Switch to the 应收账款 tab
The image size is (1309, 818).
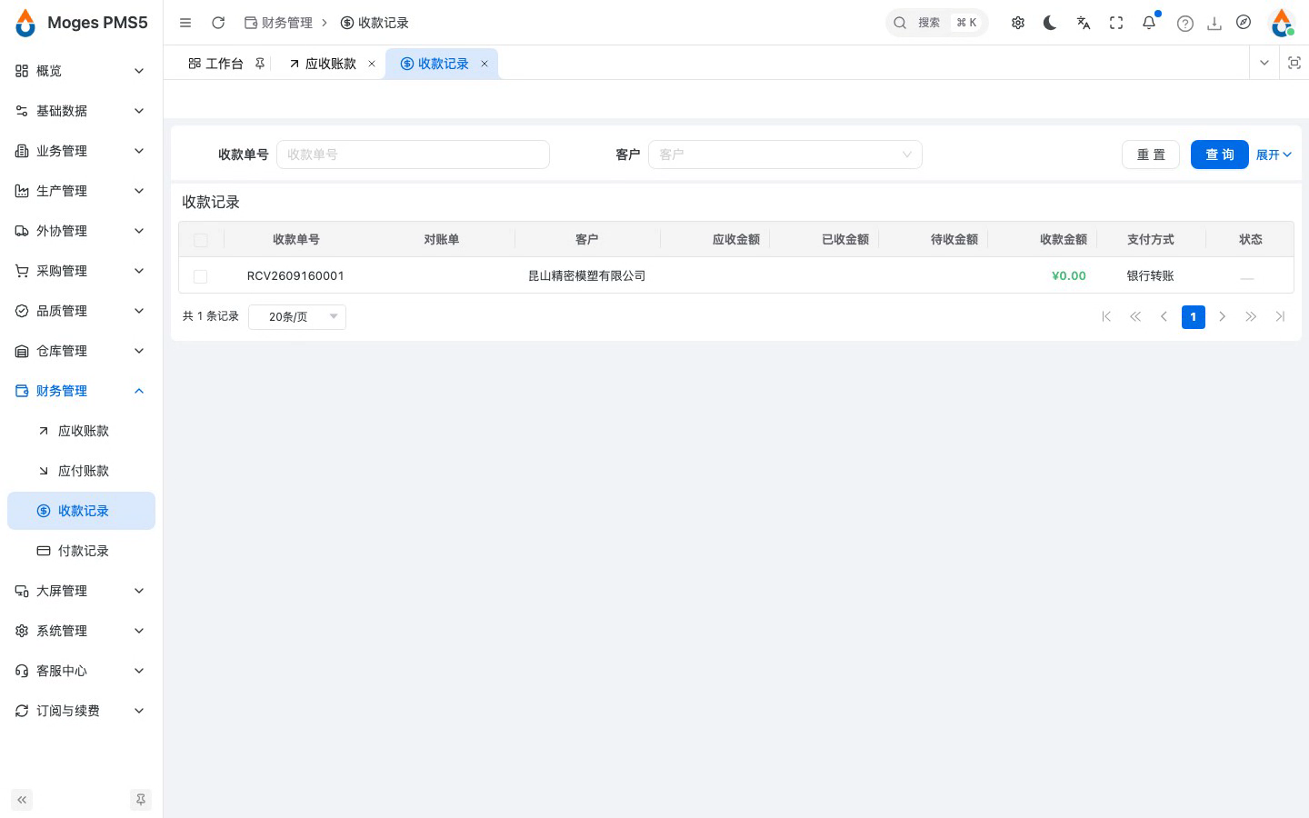tap(330, 64)
